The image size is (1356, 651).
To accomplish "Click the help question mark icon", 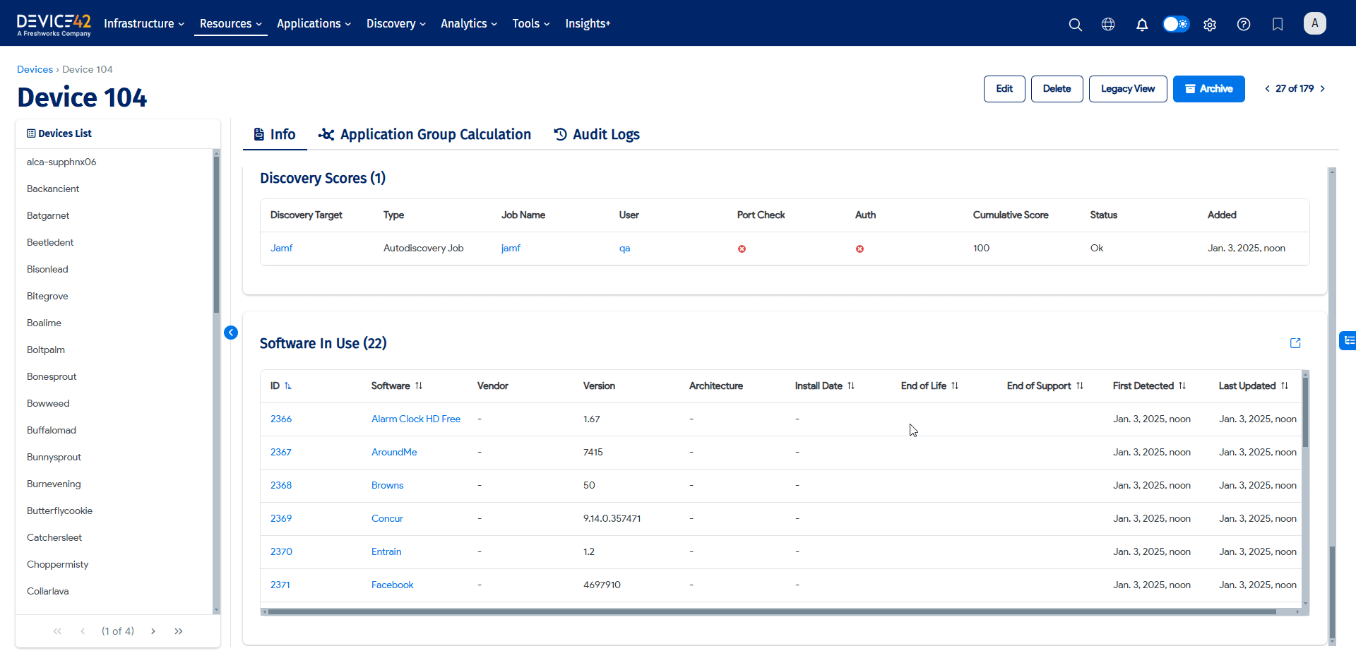I will (x=1244, y=25).
